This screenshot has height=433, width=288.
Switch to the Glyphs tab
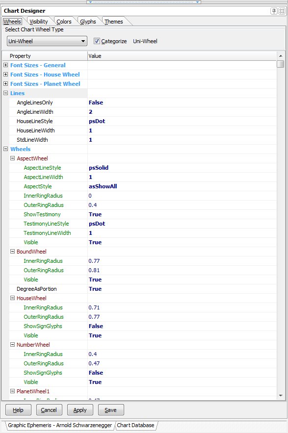pos(88,22)
